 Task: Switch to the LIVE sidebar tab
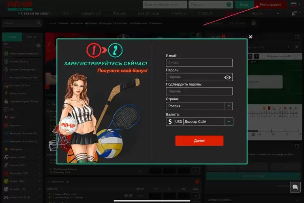pos(32,37)
